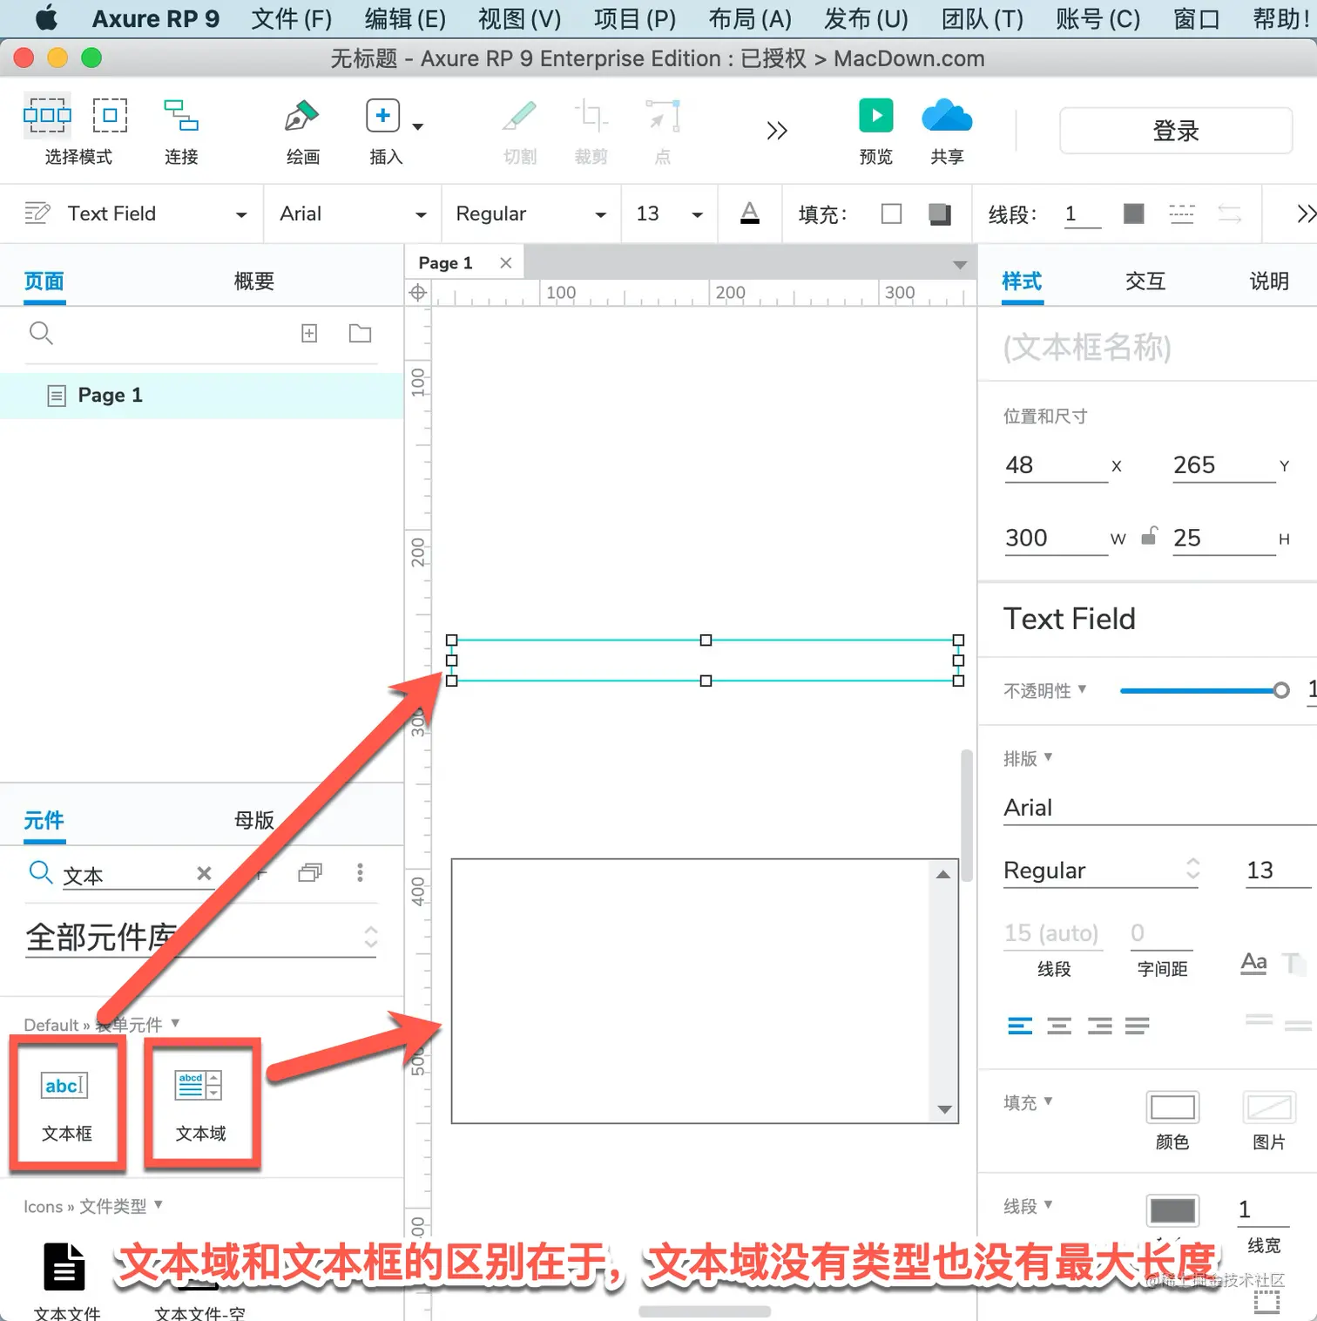Click the line color swatch in Style panel
1317x1321 pixels.
tap(1172, 1210)
